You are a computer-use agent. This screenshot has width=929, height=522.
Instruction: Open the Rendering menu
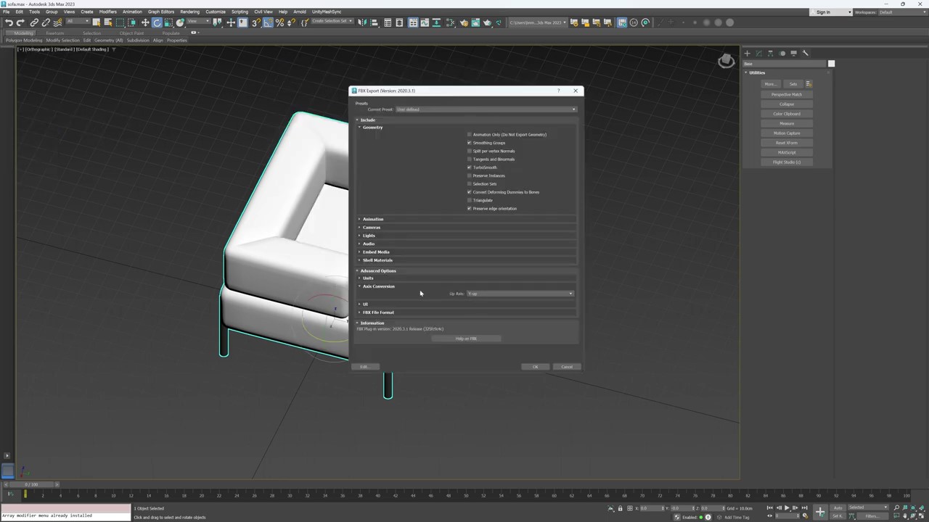click(189, 12)
